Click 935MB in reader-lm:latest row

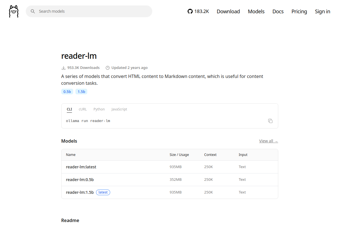point(175,167)
